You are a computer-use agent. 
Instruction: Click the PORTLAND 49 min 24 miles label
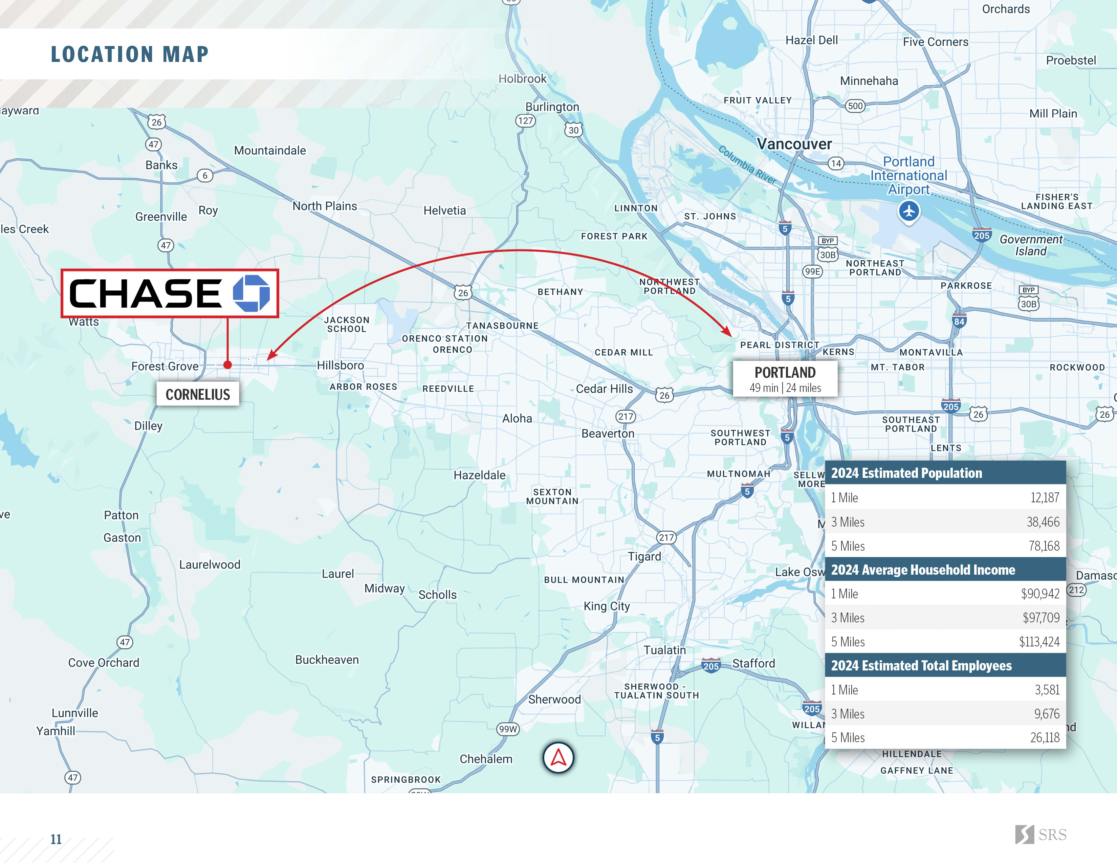coord(785,379)
